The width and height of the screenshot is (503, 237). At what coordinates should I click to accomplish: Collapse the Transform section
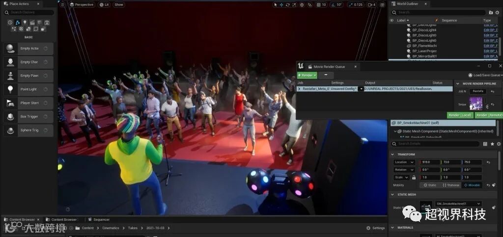click(x=392, y=154)
